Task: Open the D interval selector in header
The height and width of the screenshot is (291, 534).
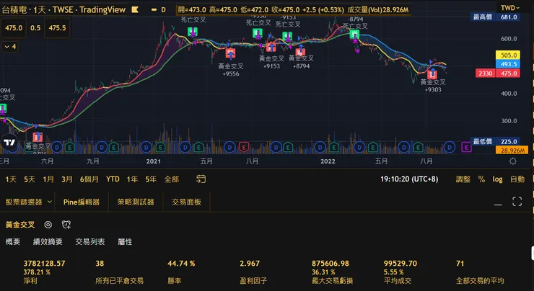Action: click(x=164, y=10)
